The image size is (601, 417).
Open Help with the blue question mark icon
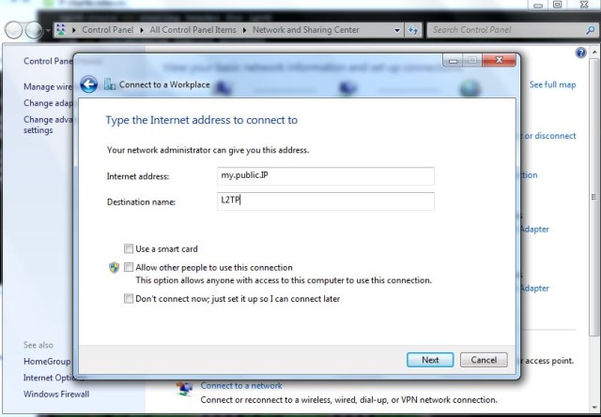tap(580, 52)
